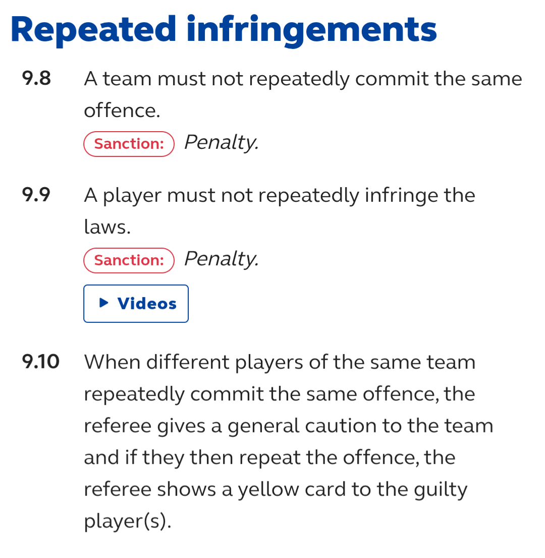Click the word 'laws.' ending law 9.9
Viewport: 545px width, 558px height.
(107, 227)
